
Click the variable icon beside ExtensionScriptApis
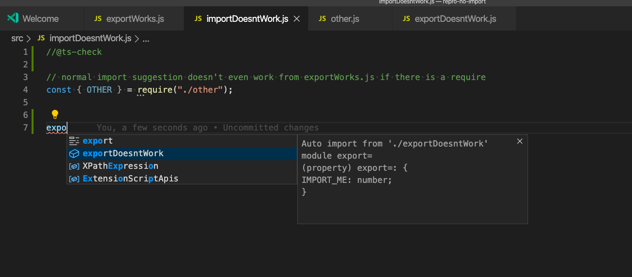click(74, 179)
